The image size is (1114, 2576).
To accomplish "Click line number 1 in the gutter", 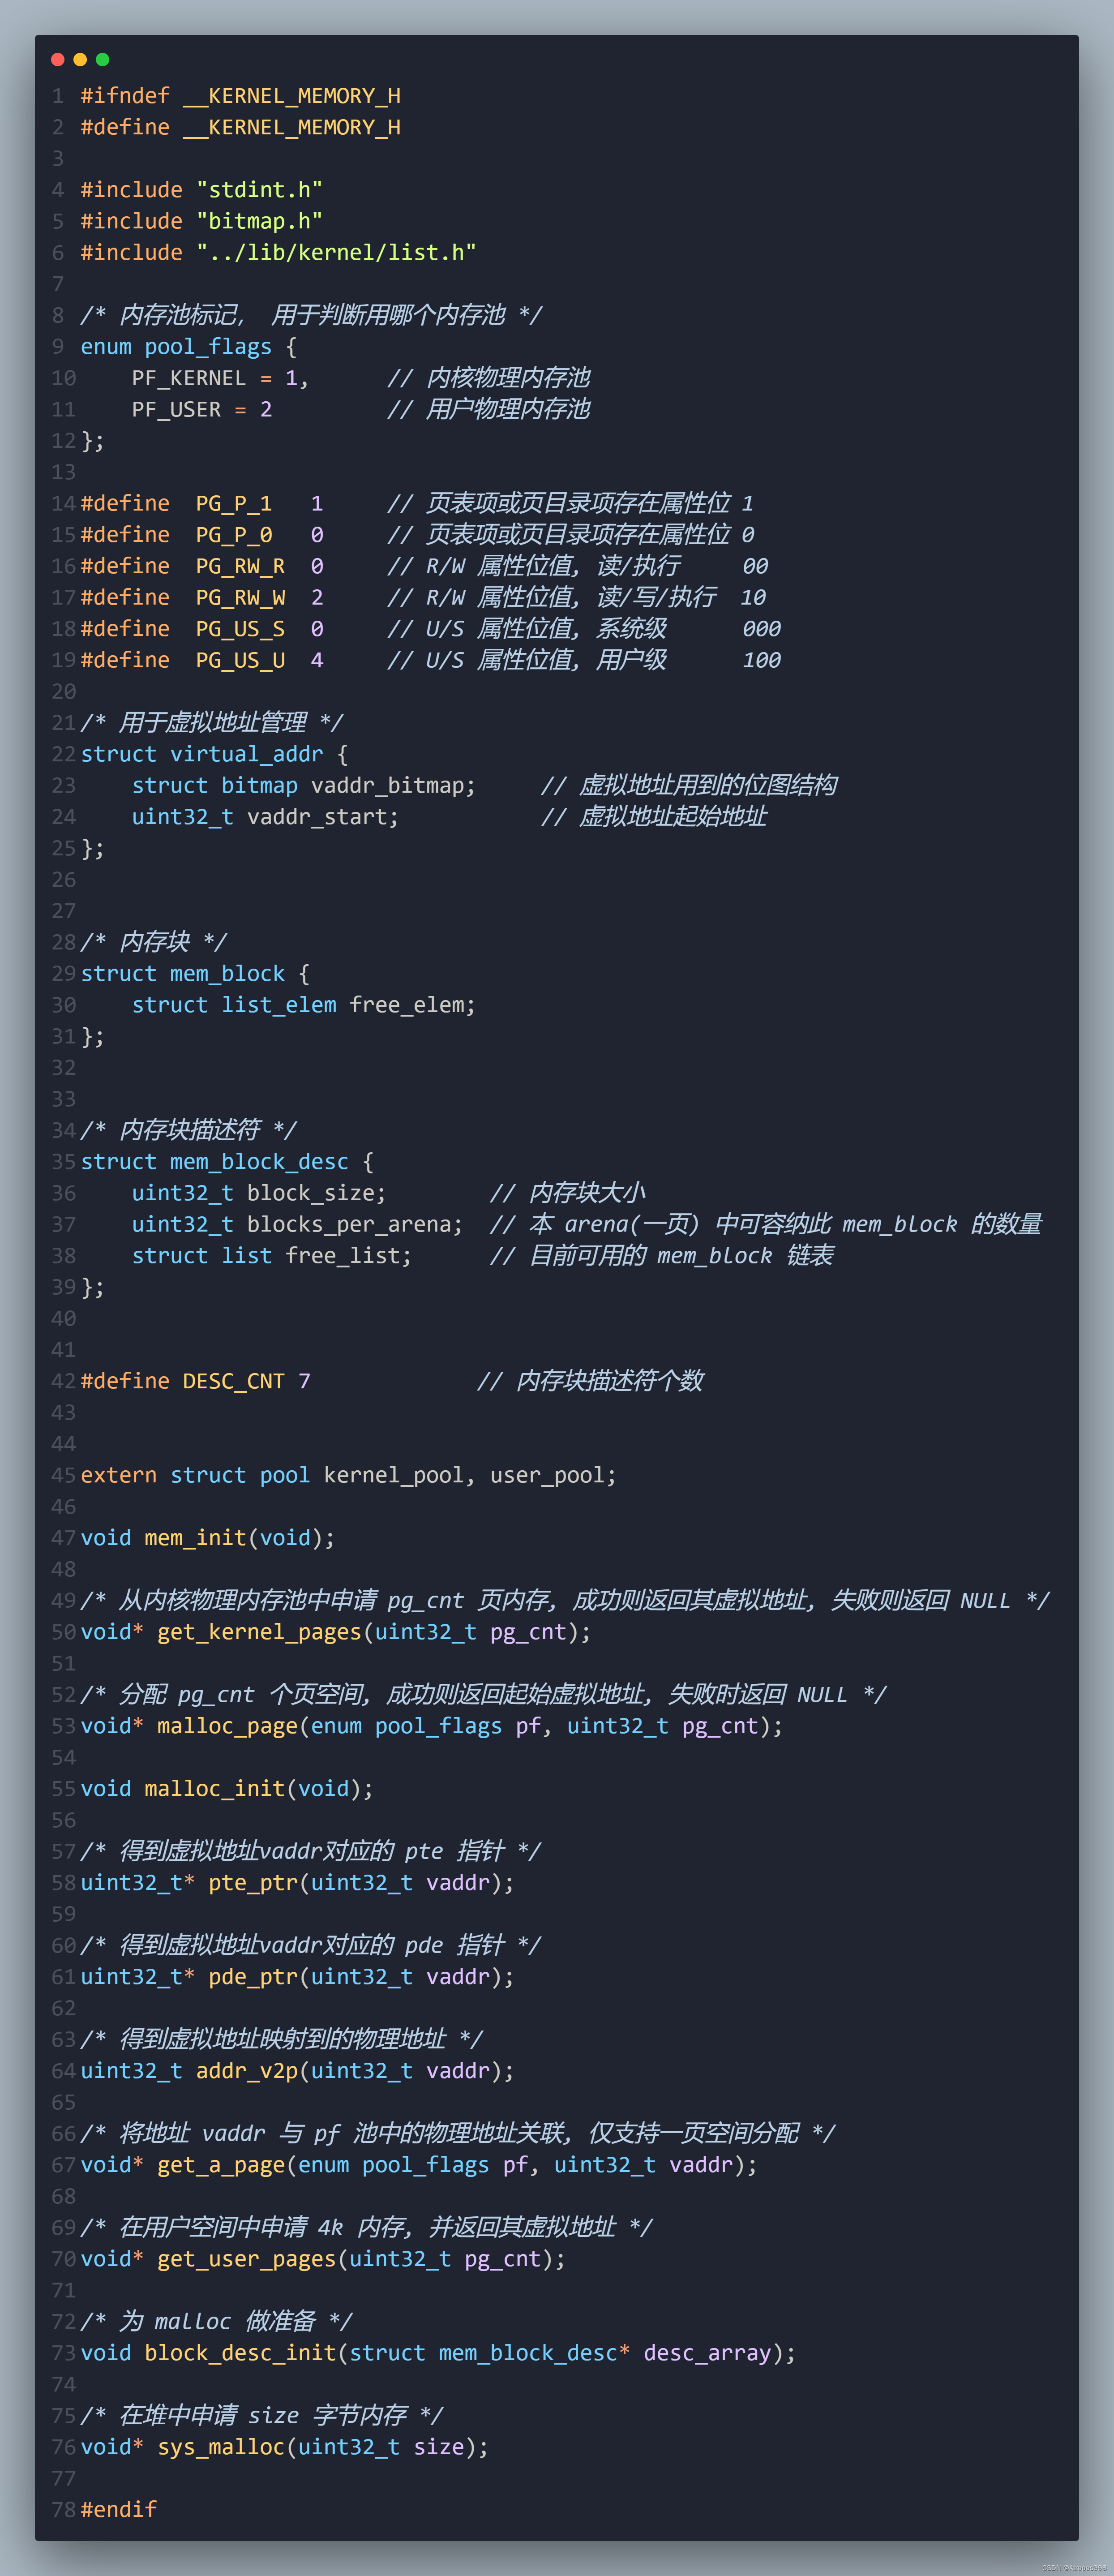I will pos(58,96).
